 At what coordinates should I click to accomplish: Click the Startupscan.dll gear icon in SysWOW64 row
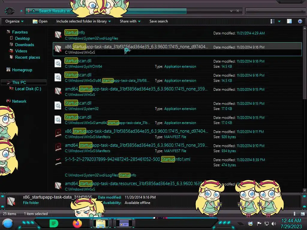pos(58,63)
